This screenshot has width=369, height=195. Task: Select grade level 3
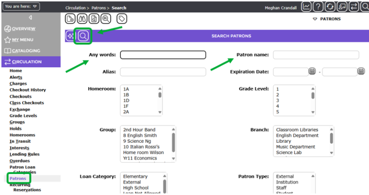pyautogui.click(x=277, y=100)
